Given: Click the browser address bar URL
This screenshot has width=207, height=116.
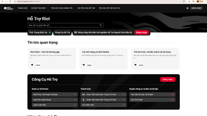Looking at the screenshot, I should click(28, 1).
